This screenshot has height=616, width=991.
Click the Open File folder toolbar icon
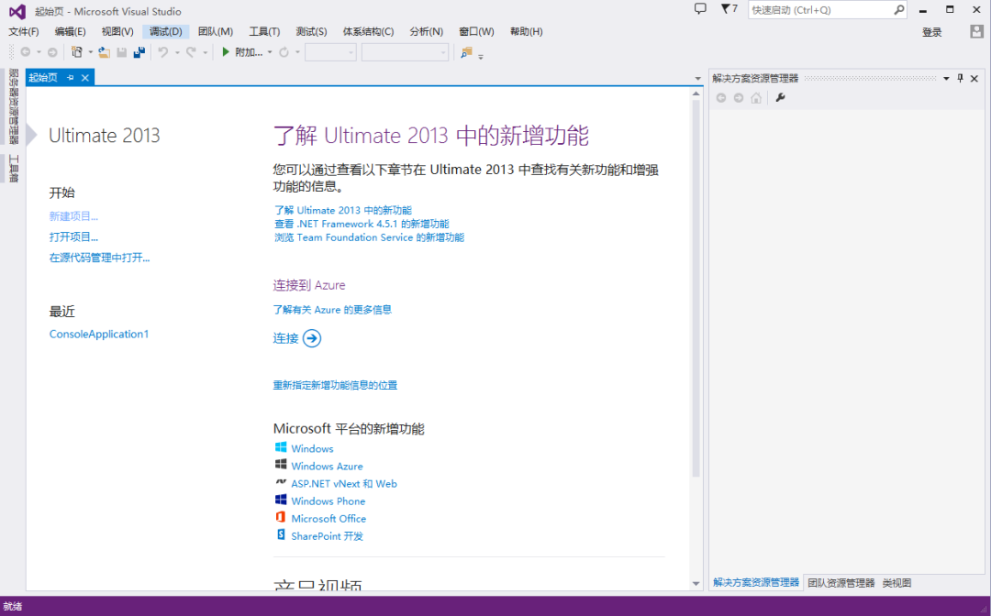(104, 52)
